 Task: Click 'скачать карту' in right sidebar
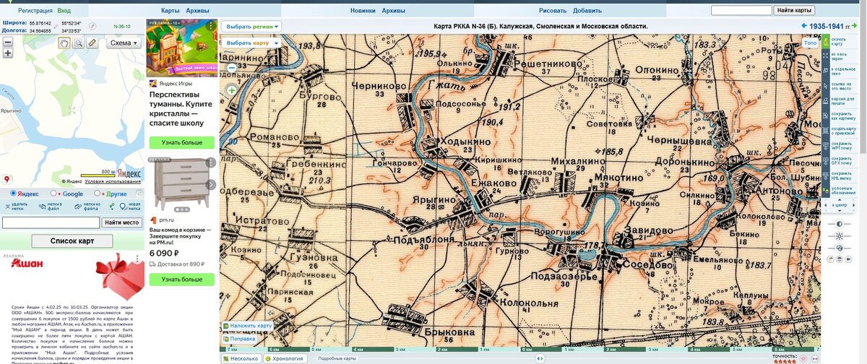(x=838, y=42)
